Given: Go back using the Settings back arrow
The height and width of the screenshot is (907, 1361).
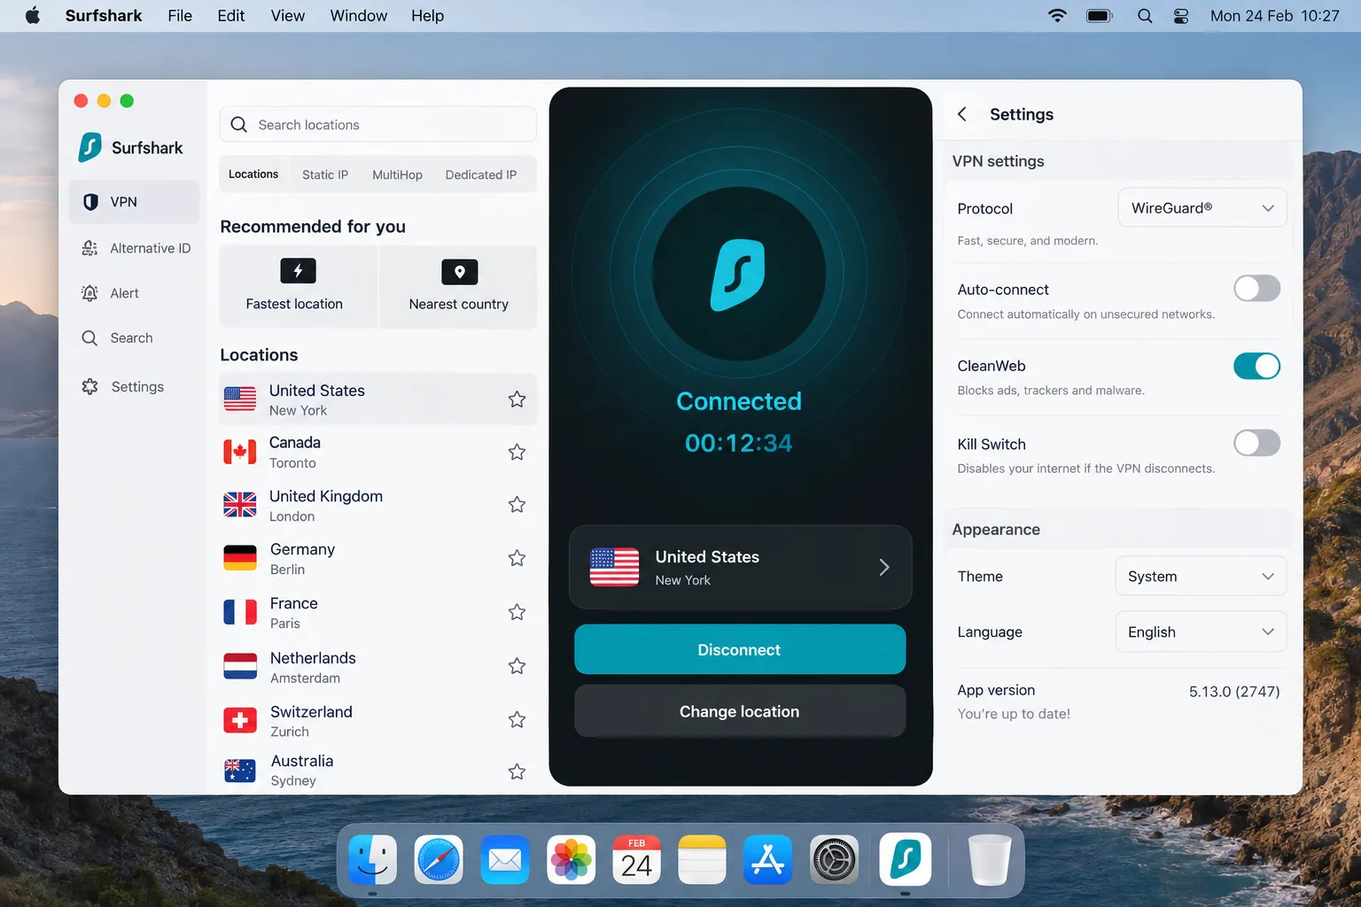Looking at the screenshot, I should [x=962, y=114].
